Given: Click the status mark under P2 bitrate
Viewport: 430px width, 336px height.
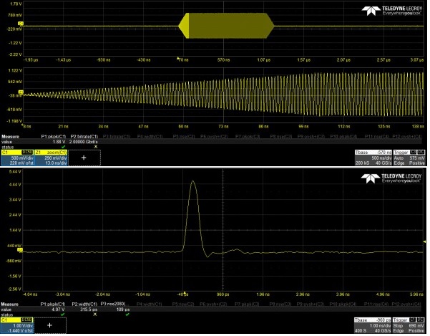Looking at the screenshot, I should coord(95,147).
